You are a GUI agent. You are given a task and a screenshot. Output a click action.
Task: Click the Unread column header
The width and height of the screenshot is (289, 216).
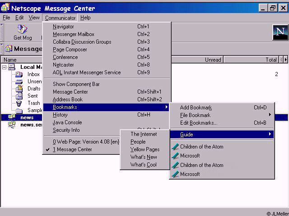point(197,60)
